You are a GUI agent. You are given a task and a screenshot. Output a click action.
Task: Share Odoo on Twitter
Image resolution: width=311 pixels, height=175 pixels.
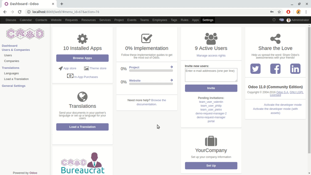pos(255,68)
